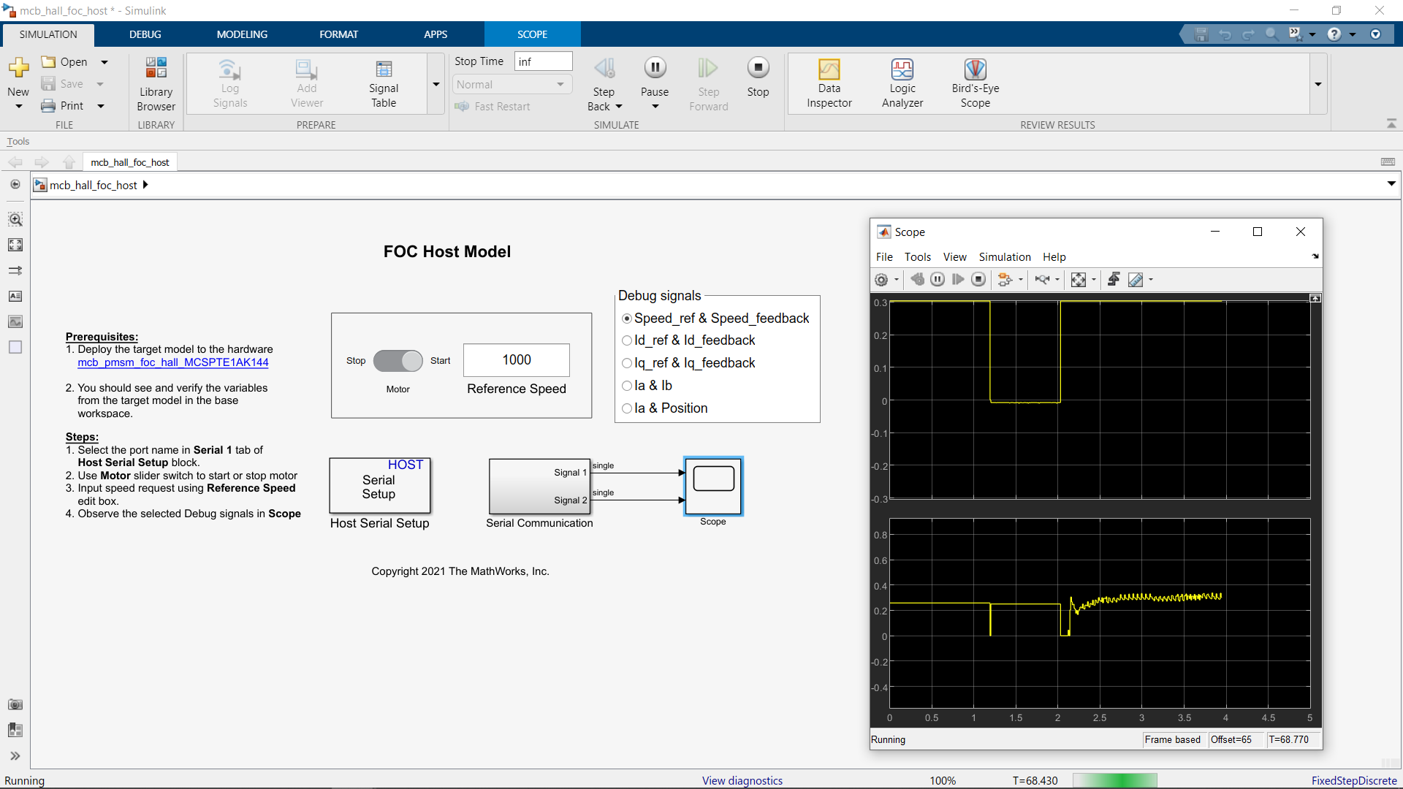Switch to the DEBUG ribbon tab
The image size is (1403, 789).
[x=145, y=34]
